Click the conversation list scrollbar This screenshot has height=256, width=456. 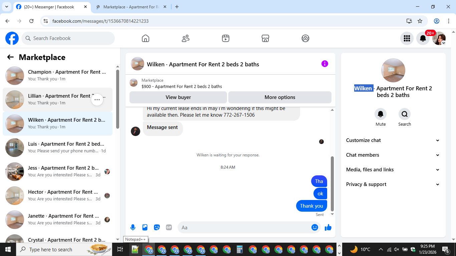pyautogui.click(x=118, y=99)
